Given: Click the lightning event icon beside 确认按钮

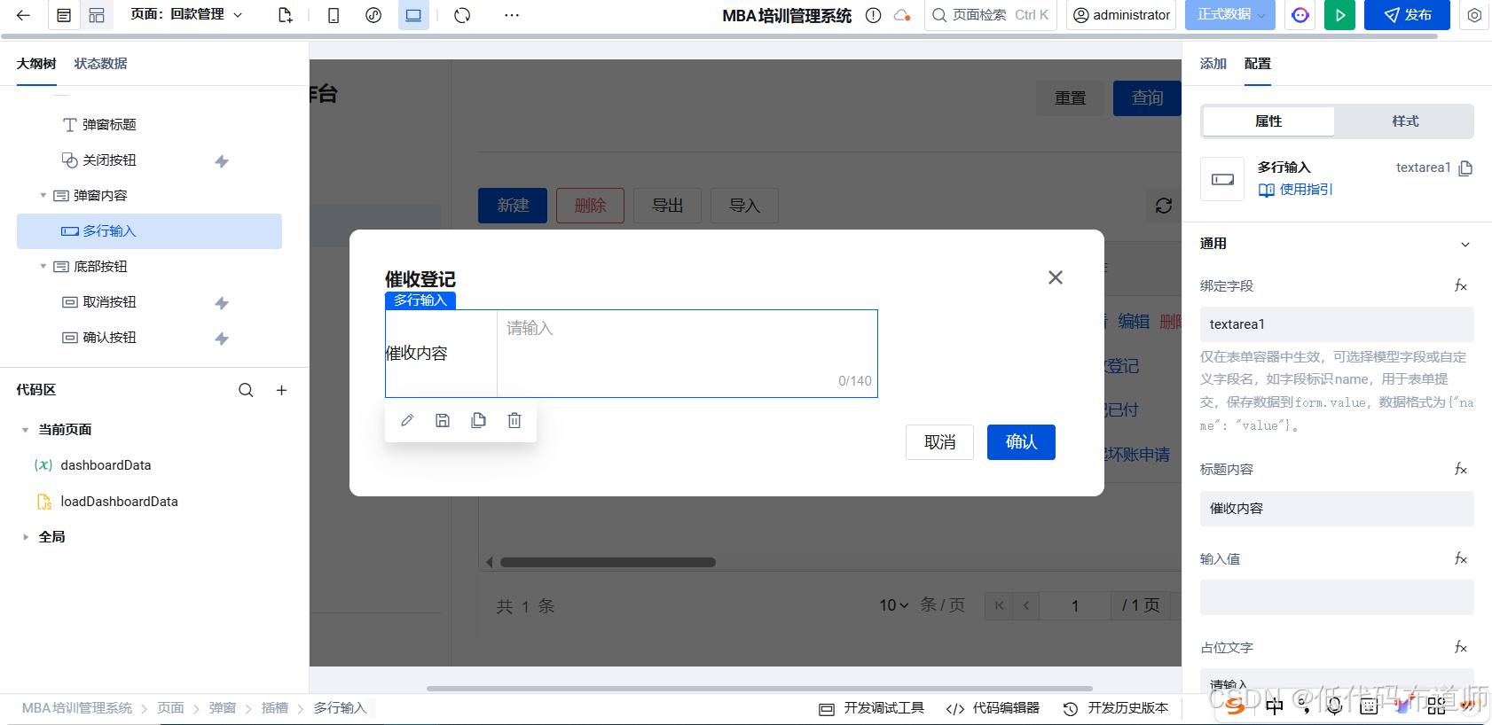Looking at the screenshot, I should click(222, 339).
